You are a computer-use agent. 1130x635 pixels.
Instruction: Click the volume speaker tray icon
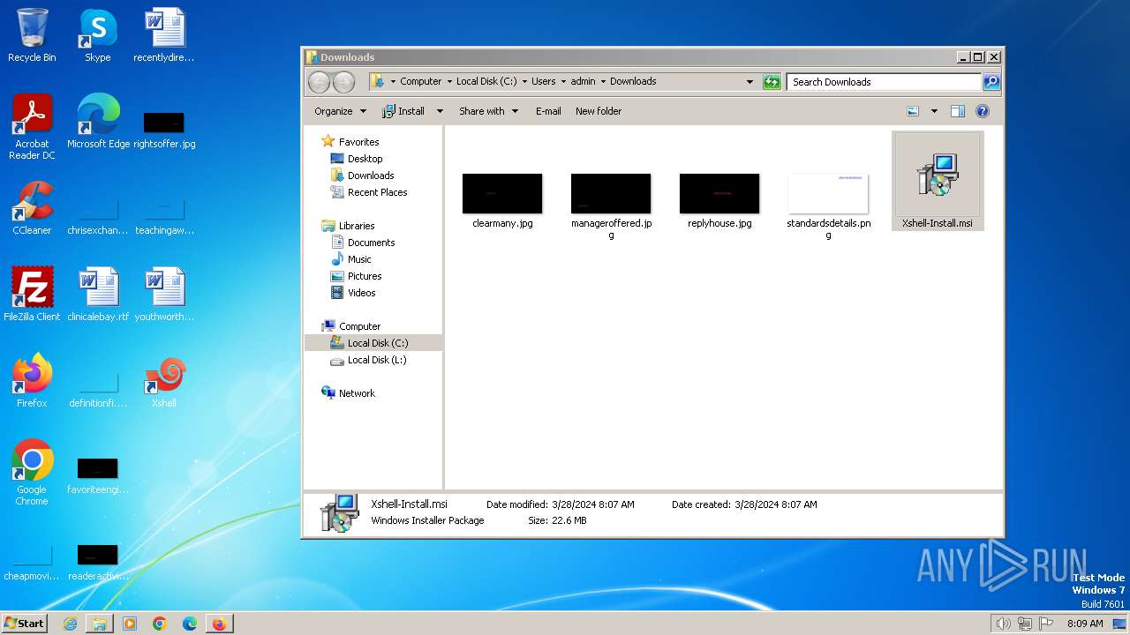(x=1003, y=624)
